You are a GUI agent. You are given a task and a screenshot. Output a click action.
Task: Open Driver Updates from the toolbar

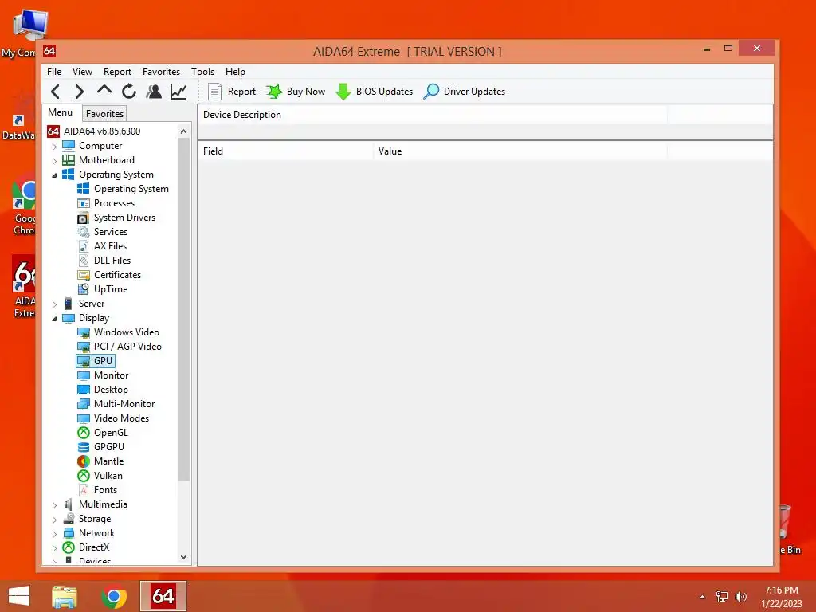[x=465, y=92]
